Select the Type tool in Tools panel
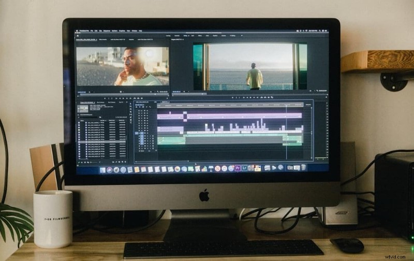Image resolution: width=414 pixels, height=261 pixels. coord(130,122)
